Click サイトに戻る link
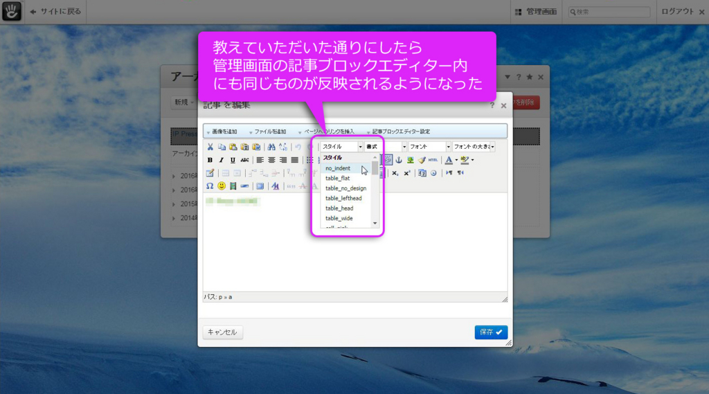709x394 pixels. (x=55, y=11)
